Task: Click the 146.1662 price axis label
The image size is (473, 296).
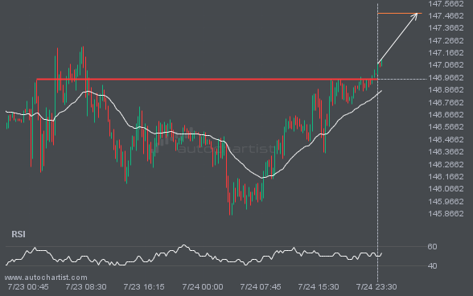Action: 446,176
